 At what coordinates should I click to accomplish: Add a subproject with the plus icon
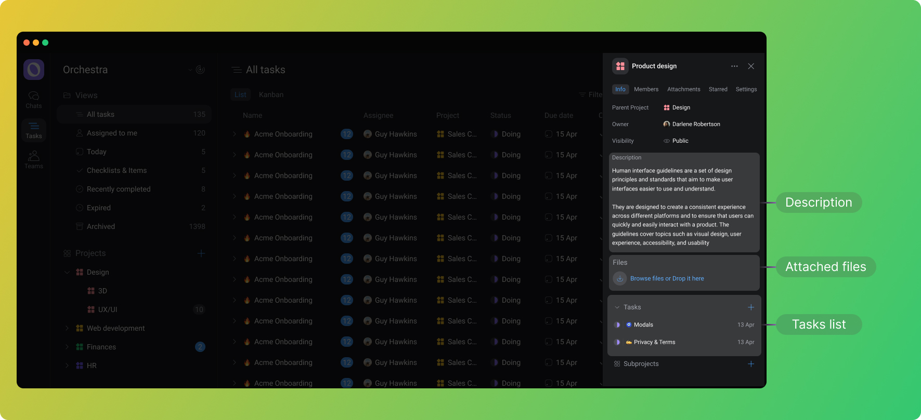click(x=750, y=364)
